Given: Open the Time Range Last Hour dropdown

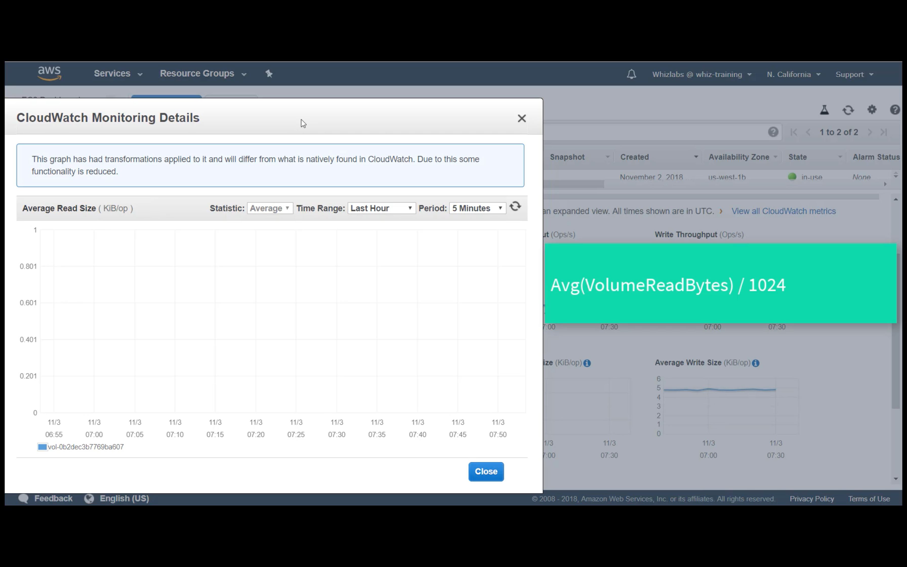Looking at the screenshot, I should [381, 208].
